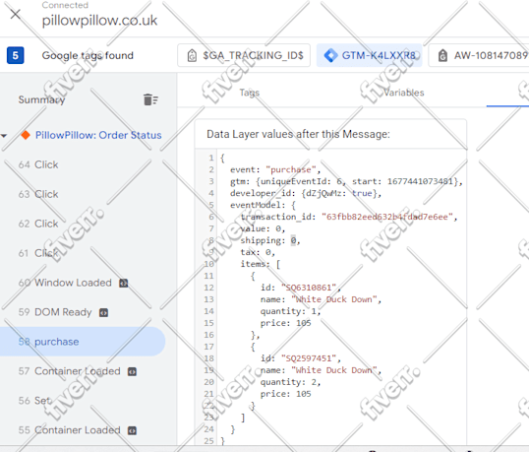The height and width of the screenshot is (452, 529).
Task: Click the 'Data Layer values after this Message:' heading
Action: tap(298, 134)
